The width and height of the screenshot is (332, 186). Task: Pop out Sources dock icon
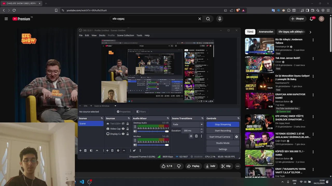click(x=129, y=118)
